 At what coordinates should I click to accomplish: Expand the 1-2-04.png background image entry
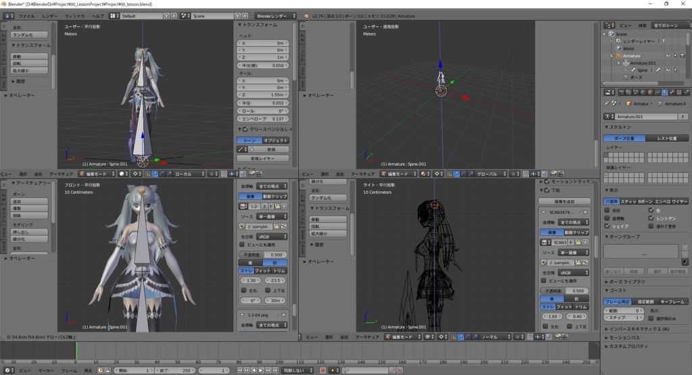243,315
